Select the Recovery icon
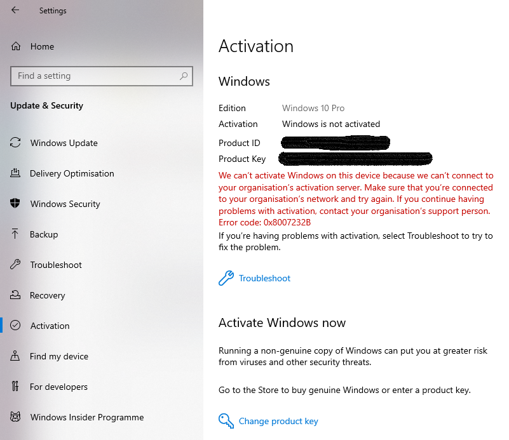509x440 pixels. pyautogui.click(x=15, y=295)
